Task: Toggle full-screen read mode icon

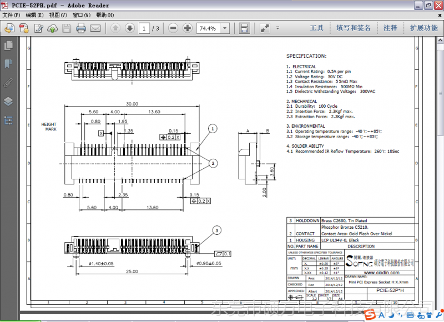Action: click(265, 28)
